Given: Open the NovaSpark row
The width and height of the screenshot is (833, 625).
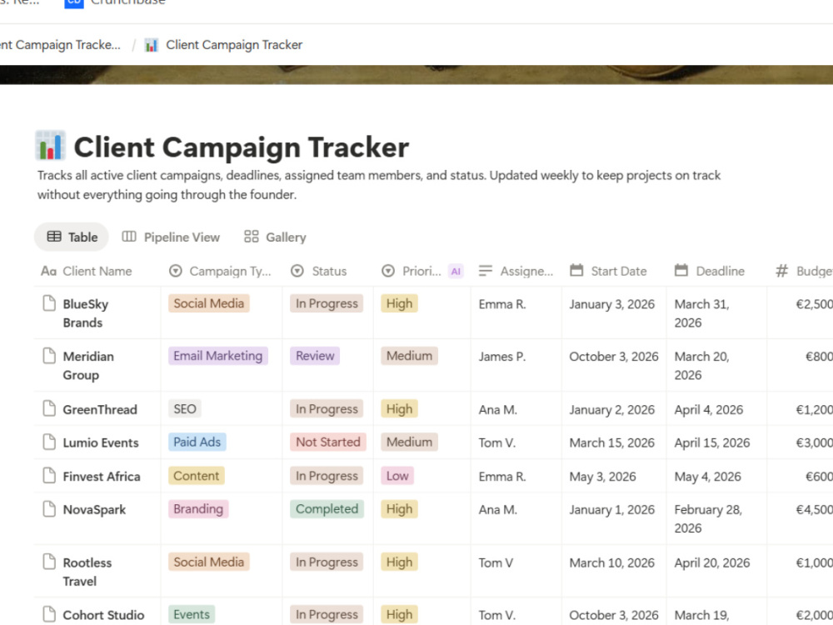Looking at the screenshot, I should click(94, 510).
